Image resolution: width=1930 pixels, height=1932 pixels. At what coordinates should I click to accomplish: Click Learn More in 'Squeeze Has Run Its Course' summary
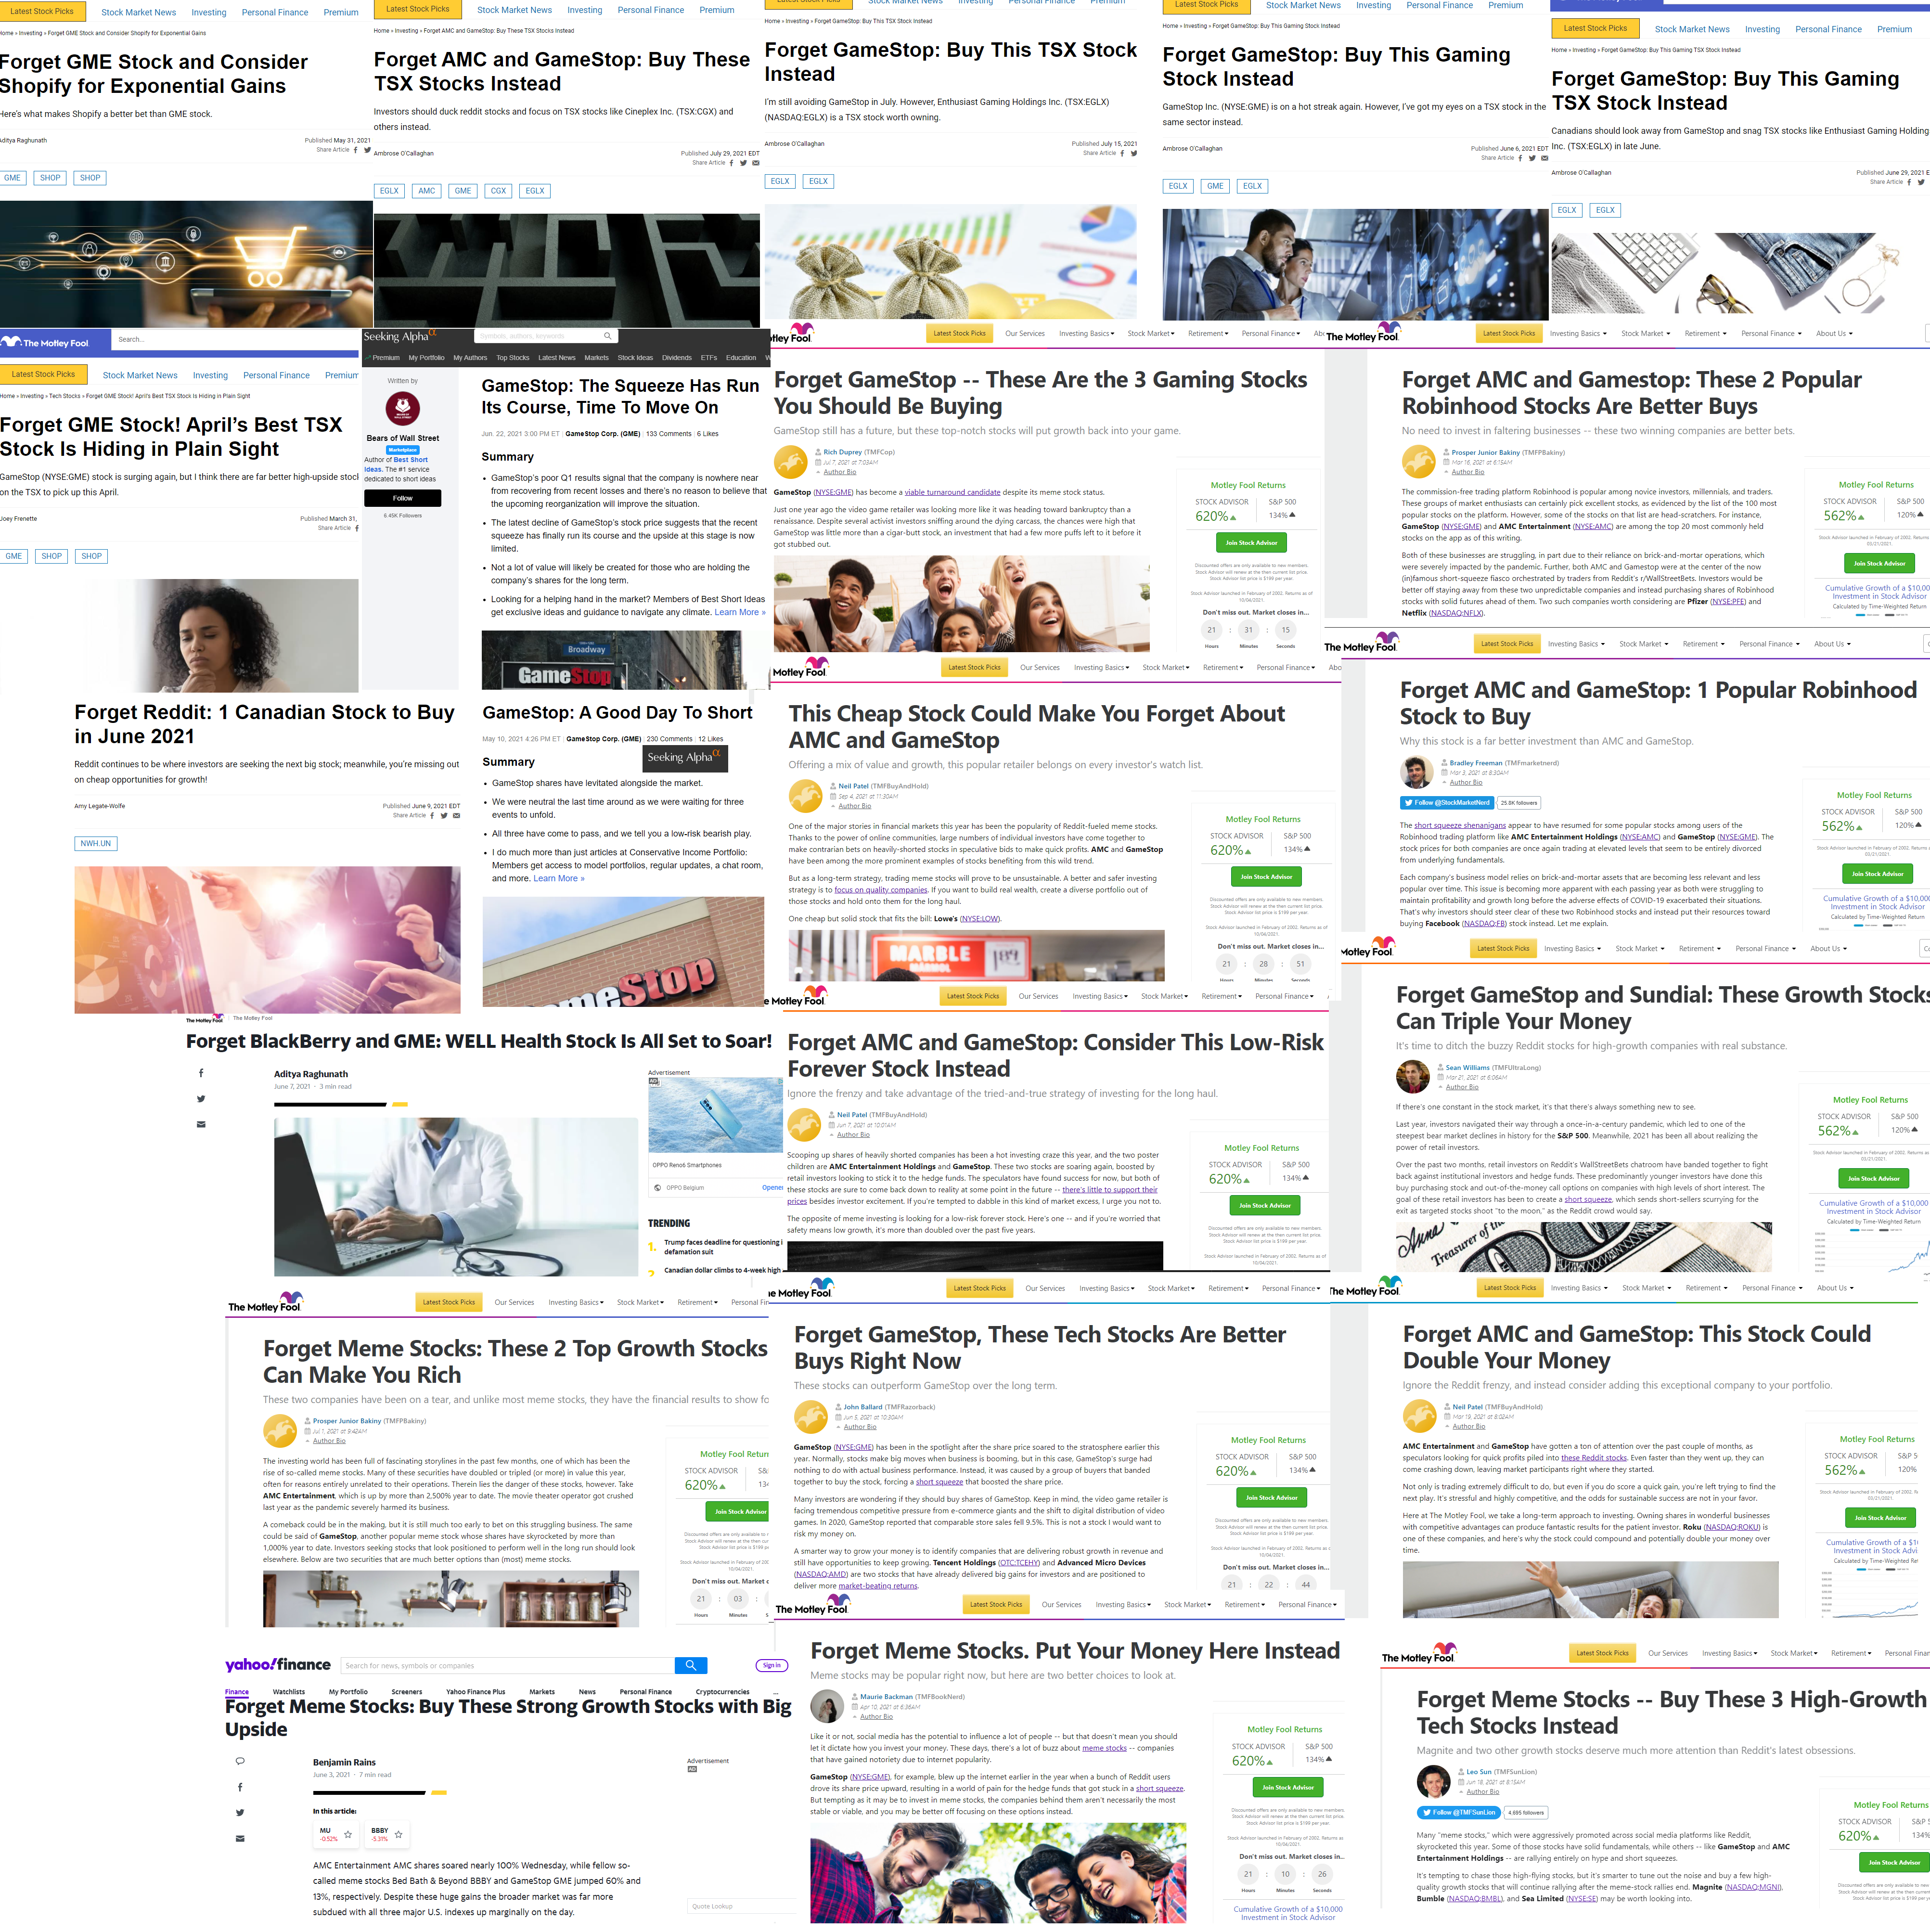[740, 612]
